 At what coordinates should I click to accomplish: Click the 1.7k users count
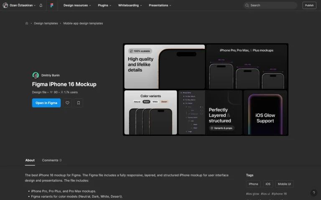click(x=69, y=92)
